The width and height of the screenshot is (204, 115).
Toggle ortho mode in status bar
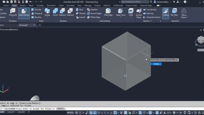click(x=95, y=112)
